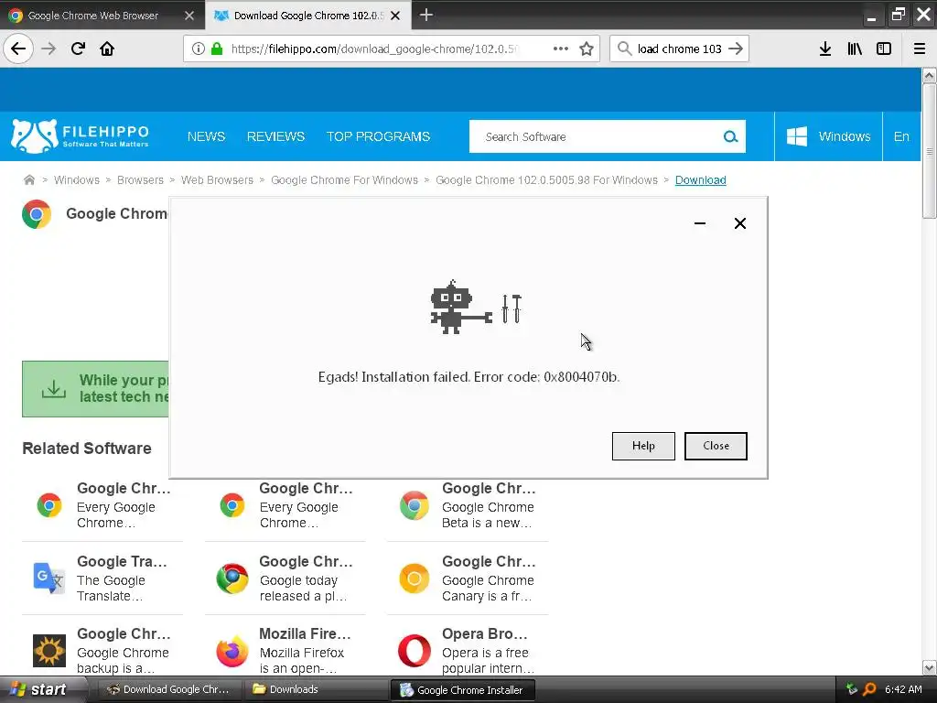Viewport: 937px width, 703px height.
Task: Click the browser Forward arrow button
Action: pyautogui.click(x=48, y=49)
